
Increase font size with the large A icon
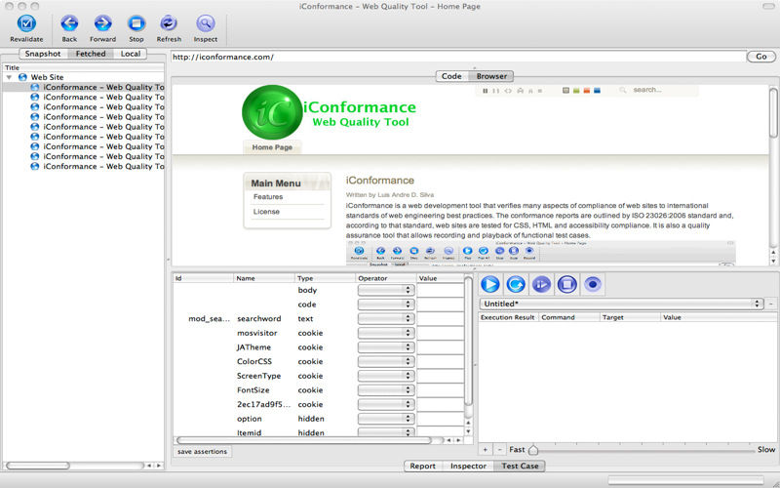pyautogui.click(x=521, y=91)
